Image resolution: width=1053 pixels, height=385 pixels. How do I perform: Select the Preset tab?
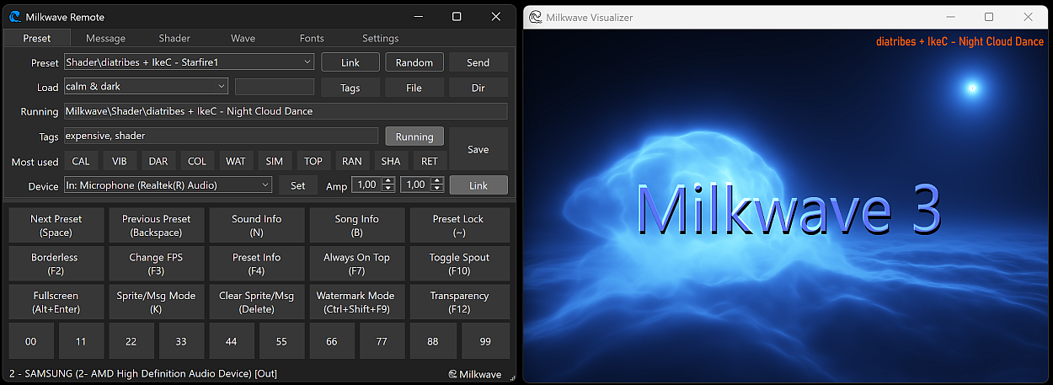(x=37, y=38)
